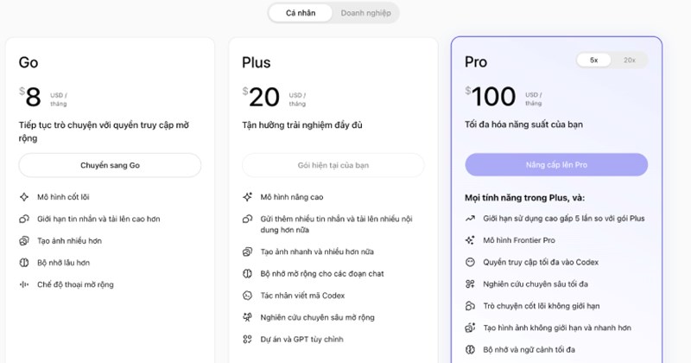Click the icon beside Tác nhân viết mã Codex
This screenshot has width=691, height=363.
[x=247, y=296]
